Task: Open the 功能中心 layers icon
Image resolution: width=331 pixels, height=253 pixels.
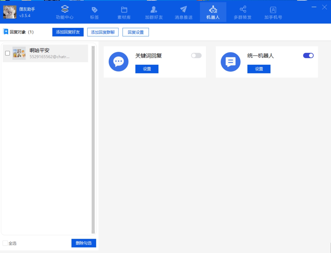Action: click(65, 9)
